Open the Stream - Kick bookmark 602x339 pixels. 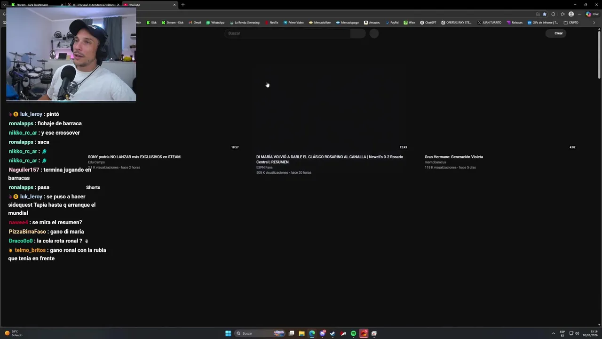[x=173, y=23]
